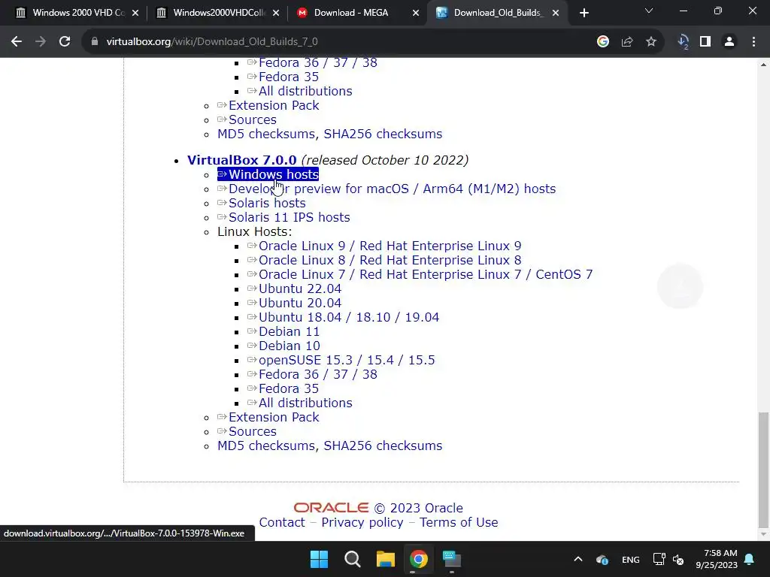Screen dimensions: 770x577
Task: Open File Explorer from the taskbar
Action: pos(386,559)
